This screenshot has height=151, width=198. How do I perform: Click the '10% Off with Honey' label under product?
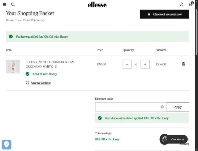click(45, 74)
